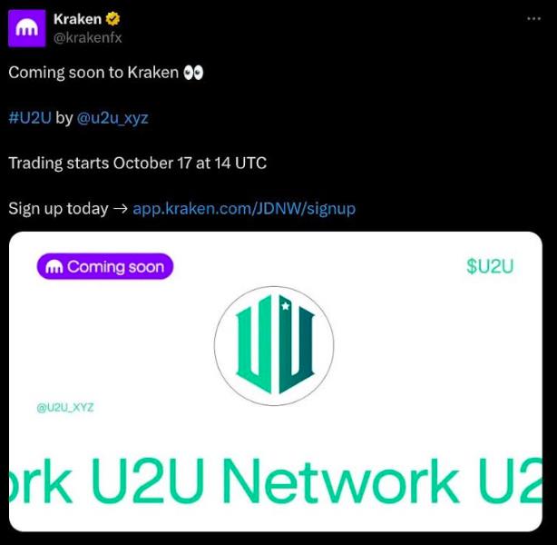Click the circular U2U logo
The image size is (557, 545).
pos(274,346)
